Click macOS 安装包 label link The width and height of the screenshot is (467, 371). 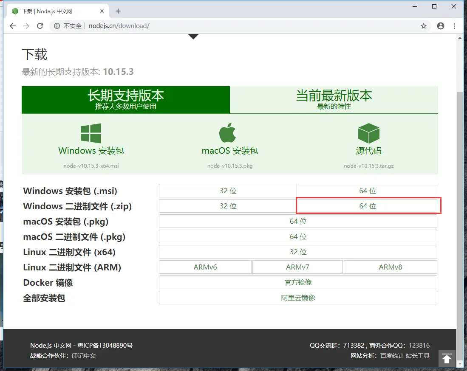230,151
